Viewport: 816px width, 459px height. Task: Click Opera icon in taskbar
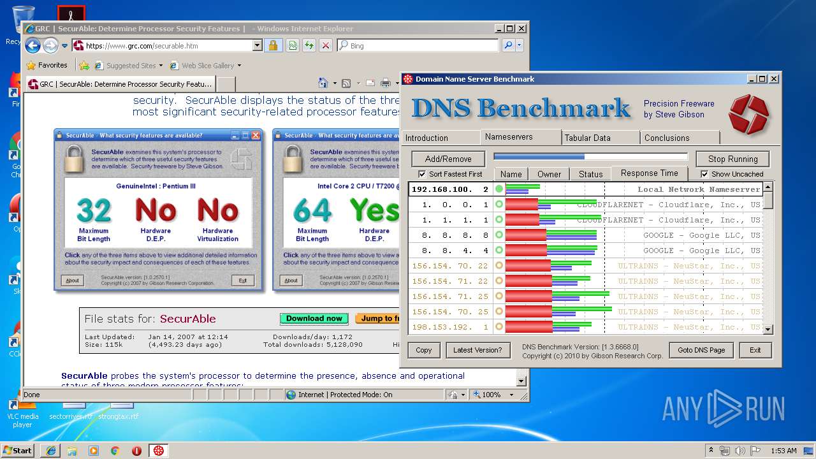[x=136, y=451]
